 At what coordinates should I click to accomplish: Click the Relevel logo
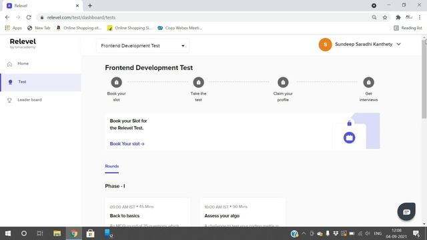[x=23, y=43]
